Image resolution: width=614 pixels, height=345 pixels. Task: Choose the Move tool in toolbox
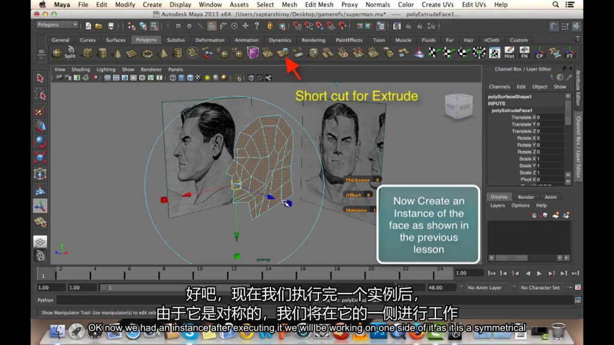pyautogui.click(x=40, y=126)
